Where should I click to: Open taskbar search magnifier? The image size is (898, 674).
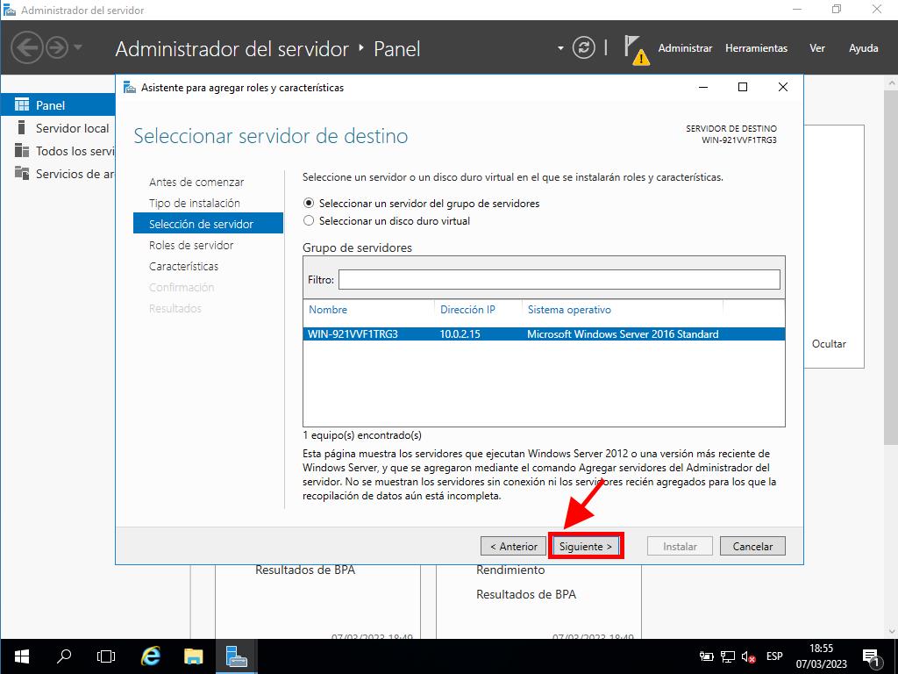pos(64,656)
